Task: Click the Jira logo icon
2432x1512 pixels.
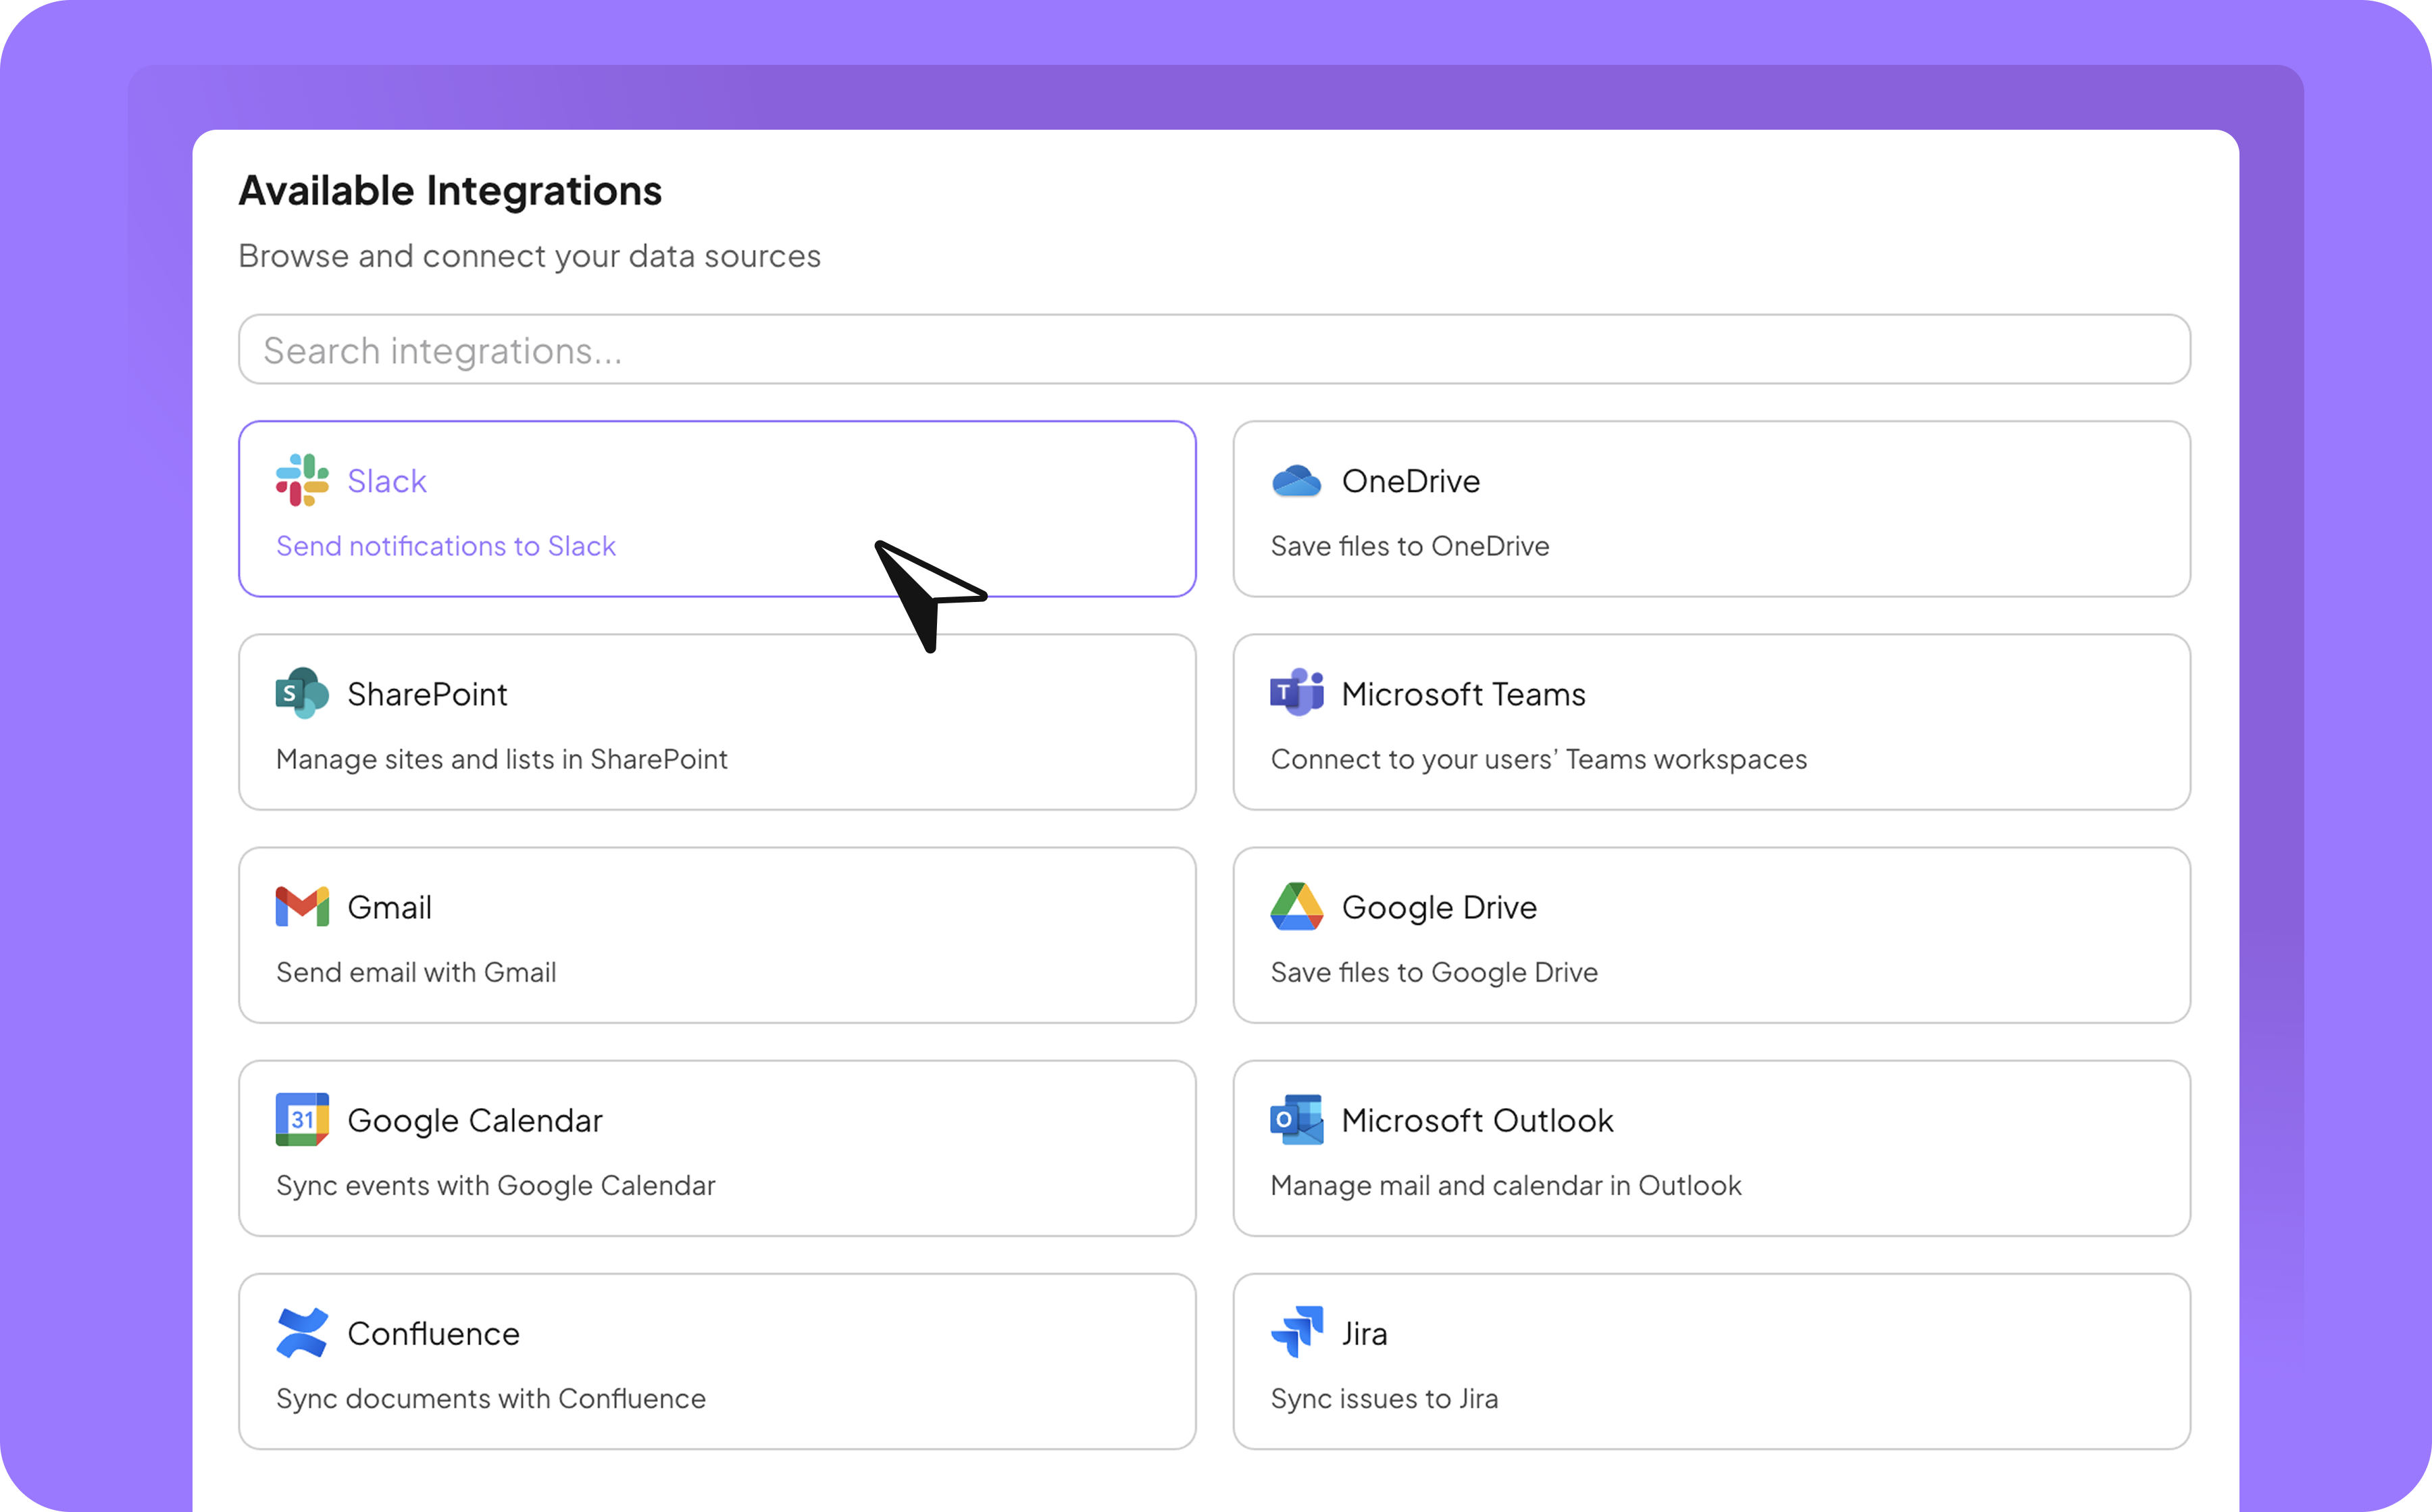Action: pos(1296,1332)
